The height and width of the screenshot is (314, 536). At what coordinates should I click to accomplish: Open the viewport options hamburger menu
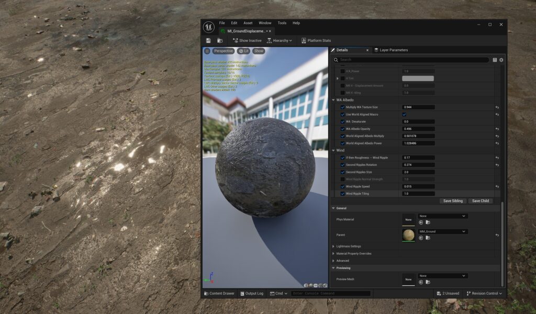(x=207, y=51)
